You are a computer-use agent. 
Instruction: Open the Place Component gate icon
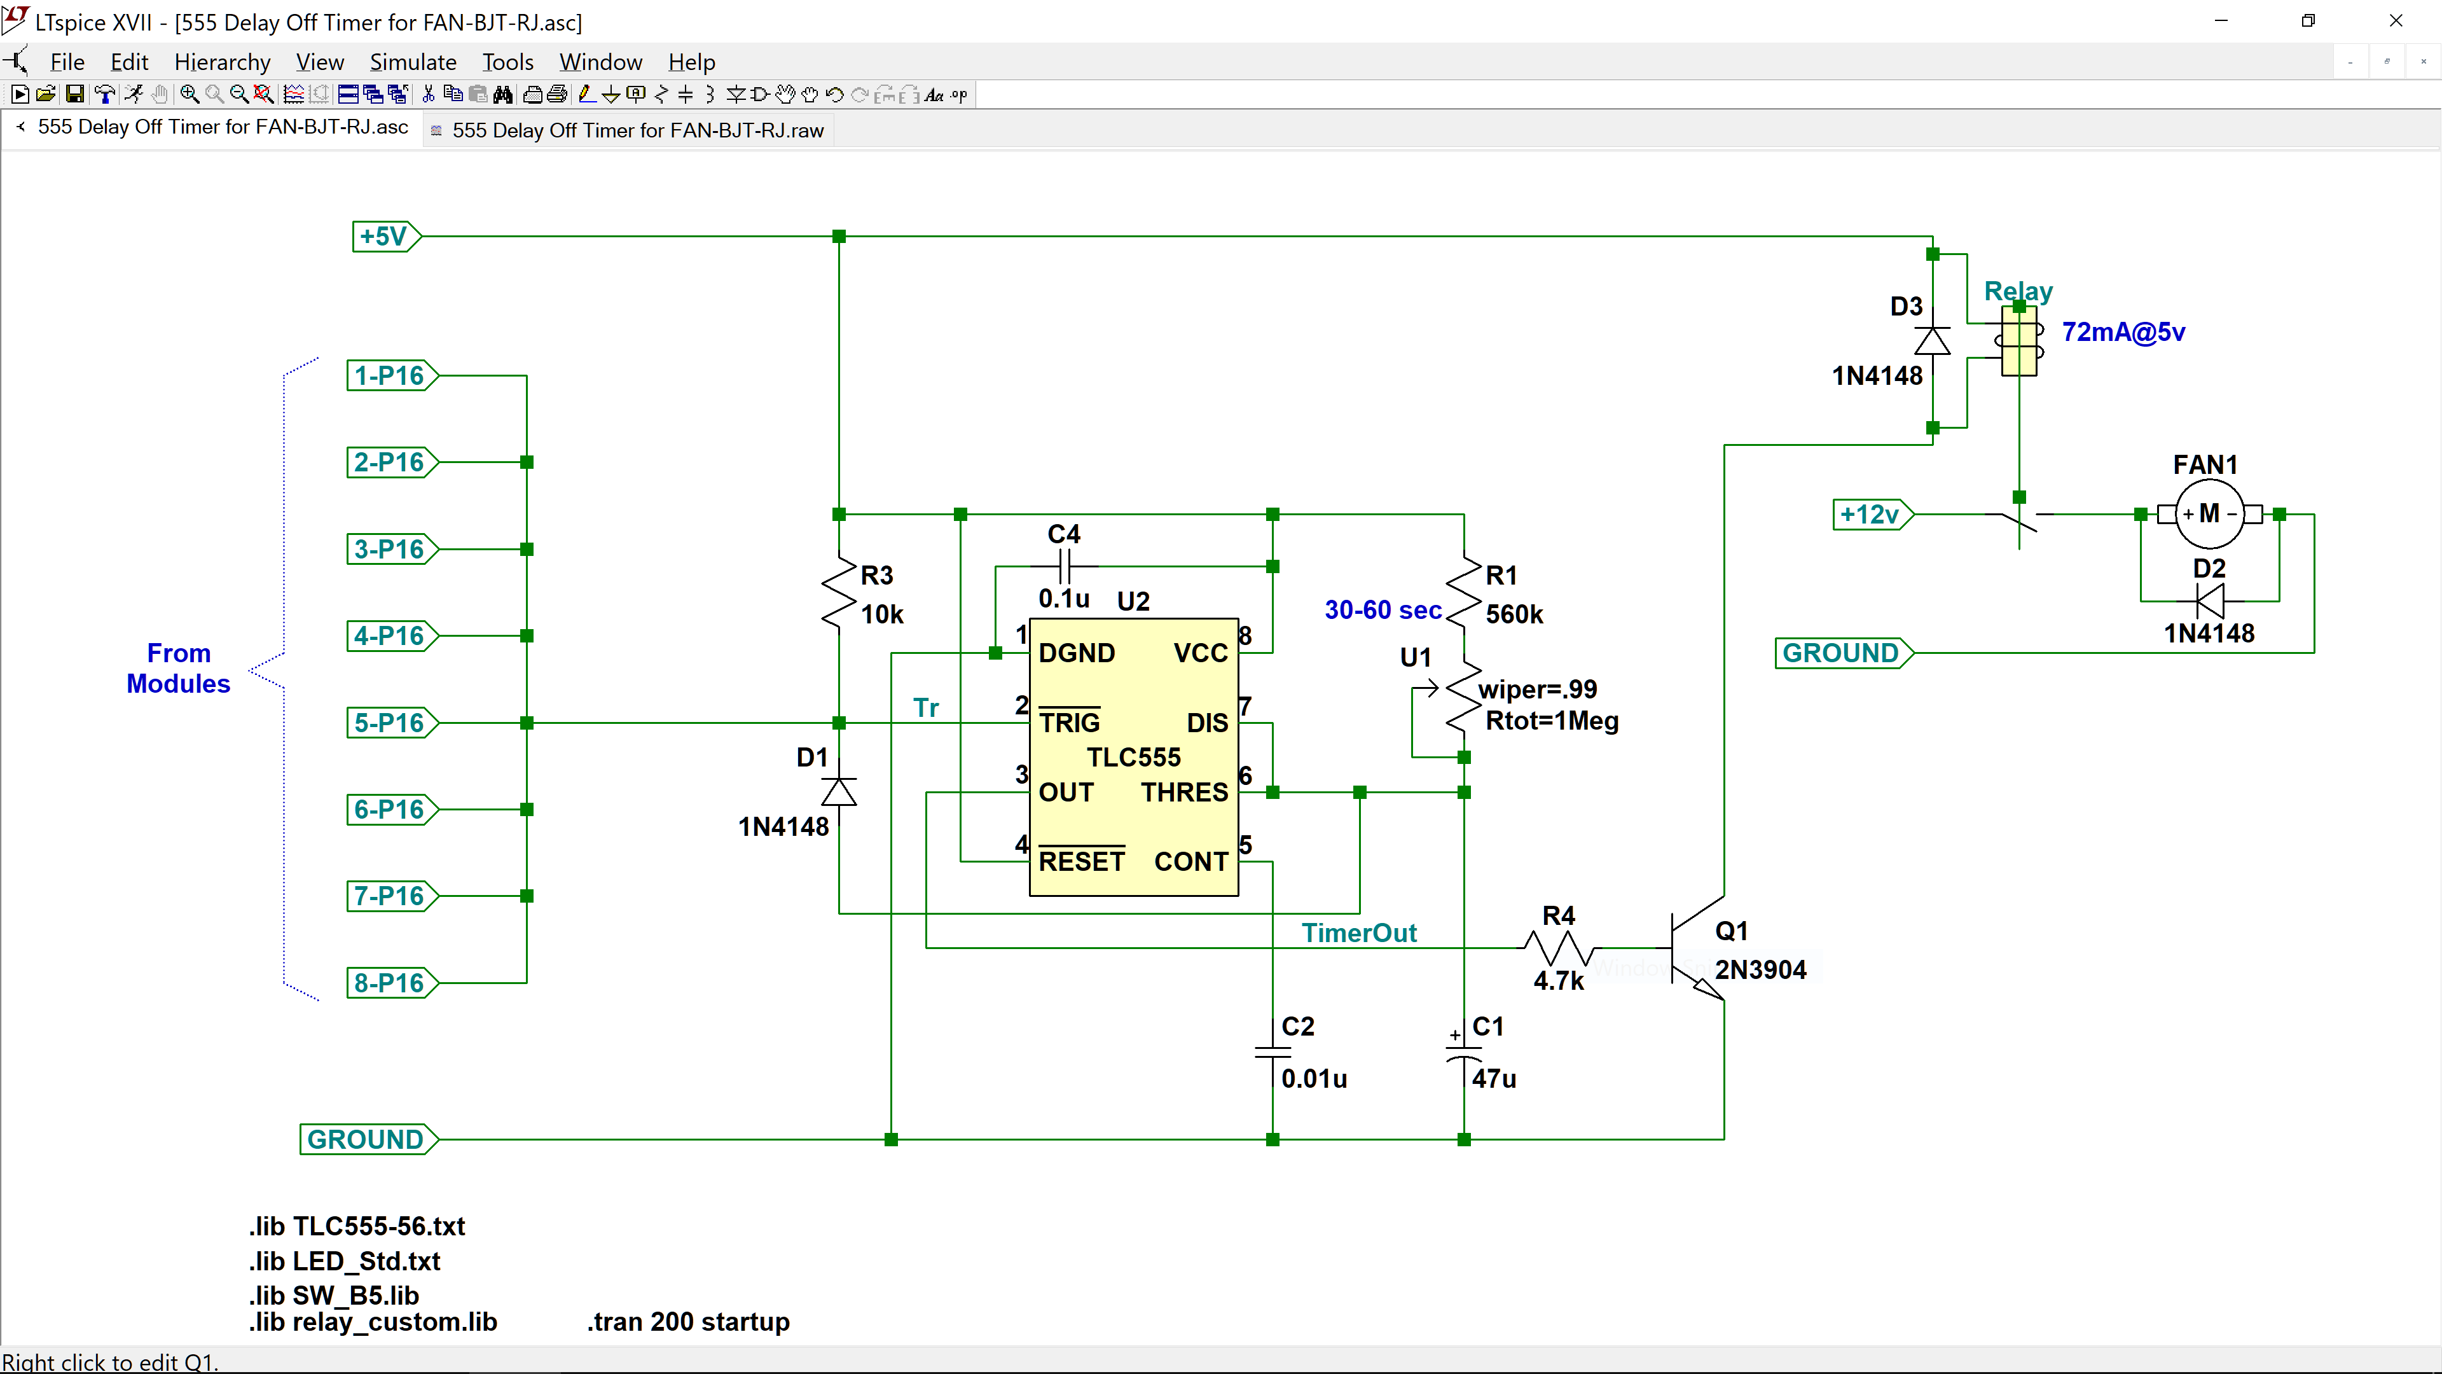point(759,95)
